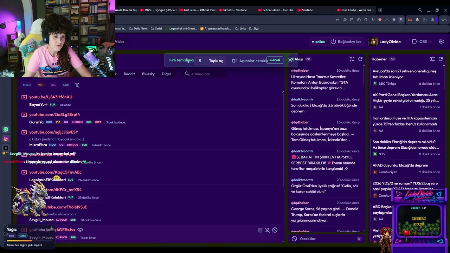Screen dimensions: 450x253
Task: Click the Bağlantıyı kes power icon
Action: tap(333, 41)
